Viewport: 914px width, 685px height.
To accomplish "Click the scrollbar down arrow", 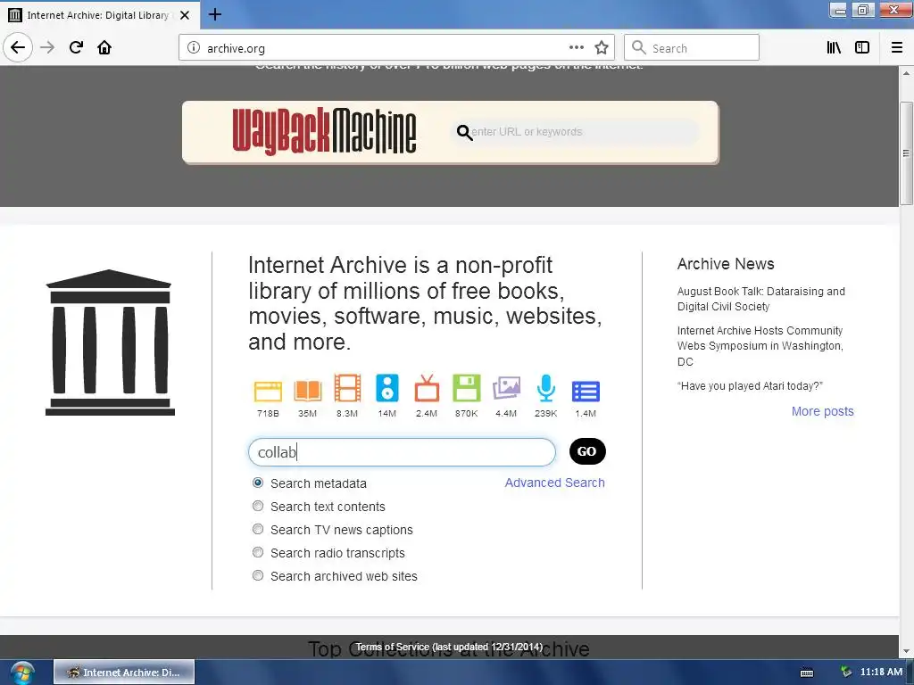I will [906, 651].
